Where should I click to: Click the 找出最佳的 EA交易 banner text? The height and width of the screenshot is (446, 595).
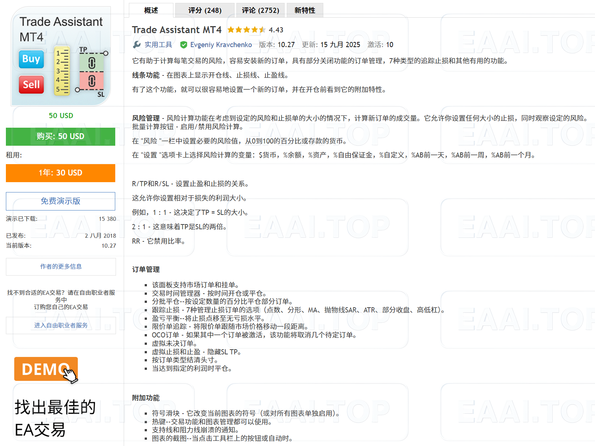[55, 418]
